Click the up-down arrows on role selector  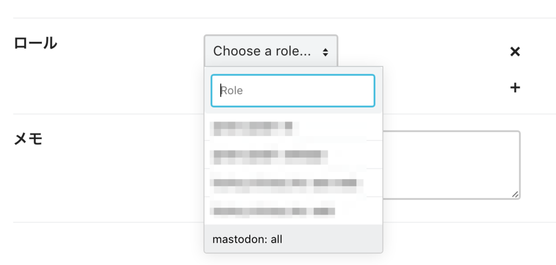pyautogui.click(x=325, y=52)
